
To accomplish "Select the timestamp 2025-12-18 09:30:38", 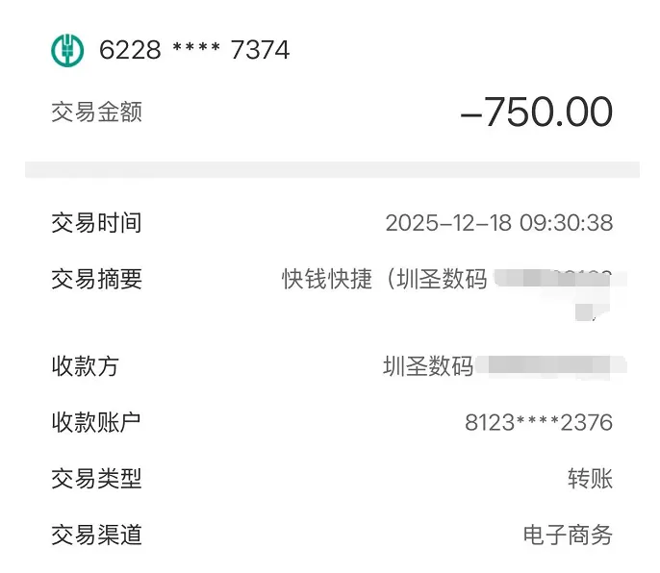I will tap(498, 223).
